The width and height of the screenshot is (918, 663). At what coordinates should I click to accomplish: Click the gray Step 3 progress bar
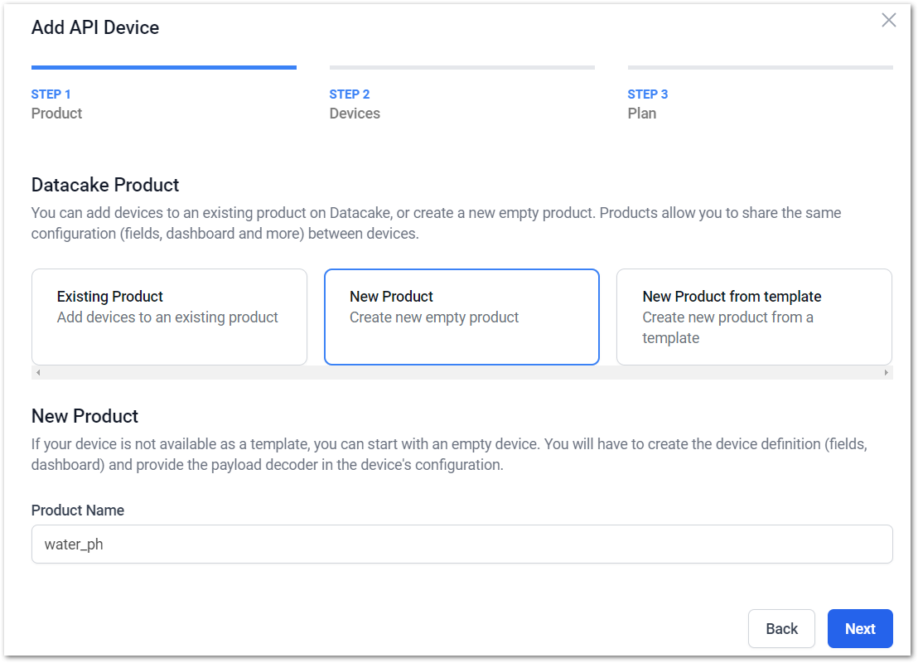(x=761, y=67)
